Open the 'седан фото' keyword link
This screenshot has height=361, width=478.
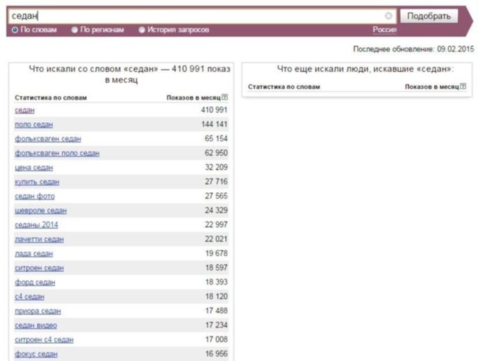tap(35, 196)
